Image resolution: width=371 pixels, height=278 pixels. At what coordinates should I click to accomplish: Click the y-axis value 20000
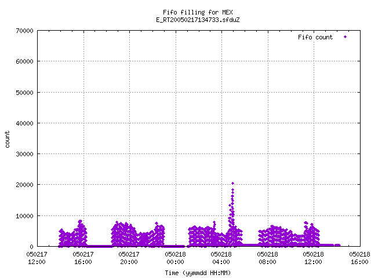point(24,185)
